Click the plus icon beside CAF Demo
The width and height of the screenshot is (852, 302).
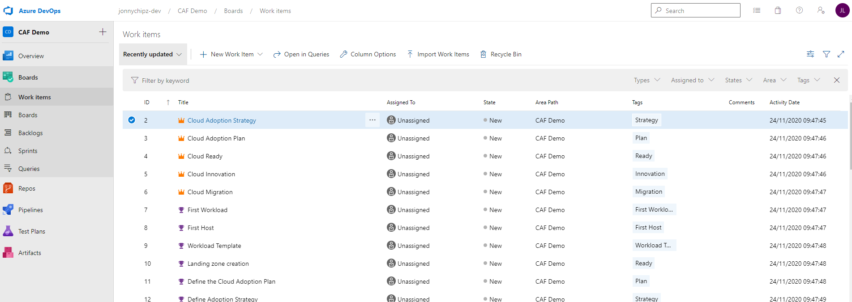pos(103,32)
